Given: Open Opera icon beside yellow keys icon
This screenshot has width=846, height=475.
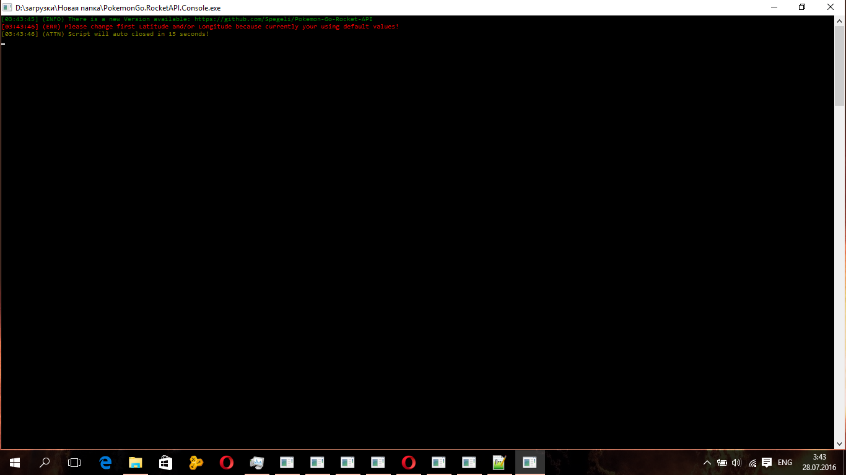Looking at the screenshot, I should [226, 462].
